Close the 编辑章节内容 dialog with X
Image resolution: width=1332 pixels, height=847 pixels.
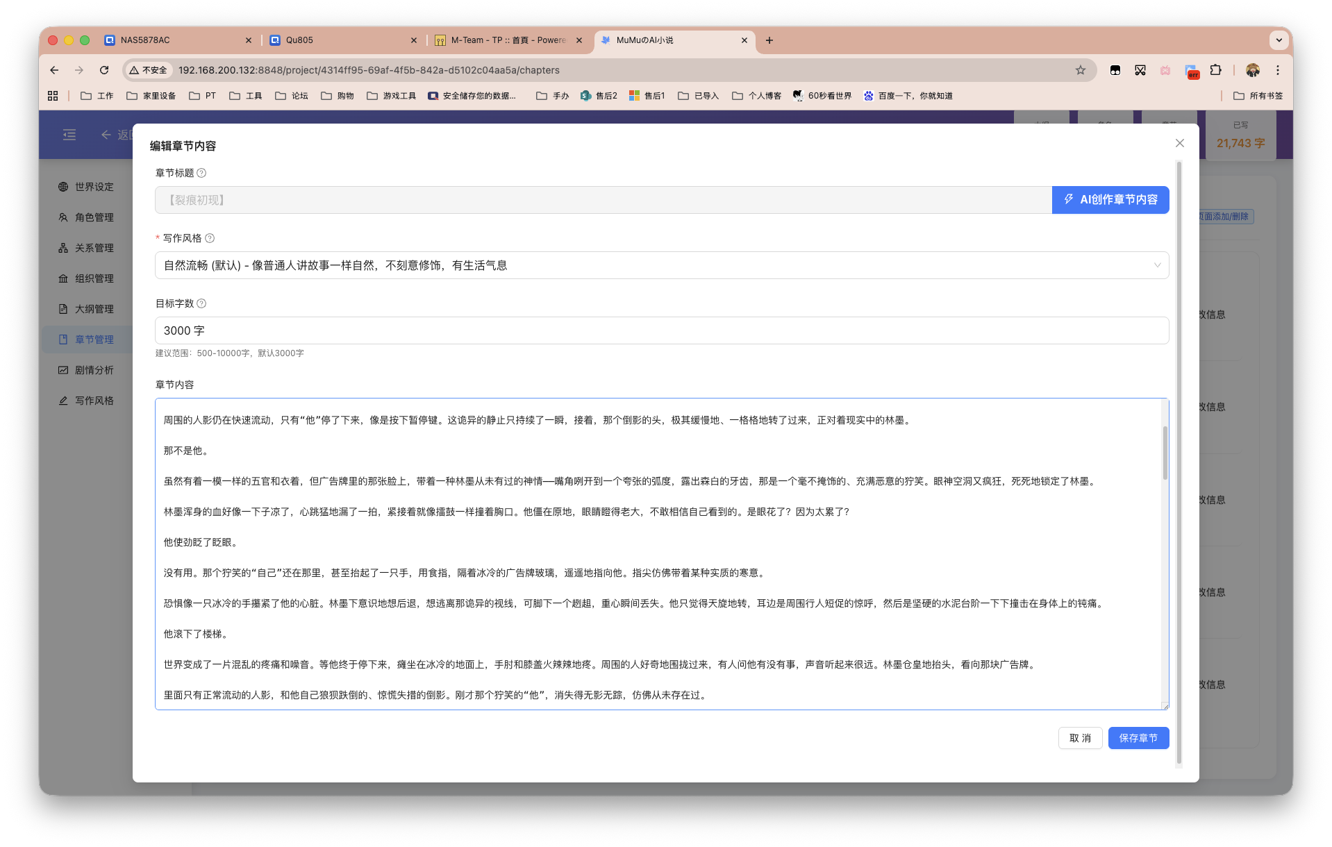tap(1179, 143)
